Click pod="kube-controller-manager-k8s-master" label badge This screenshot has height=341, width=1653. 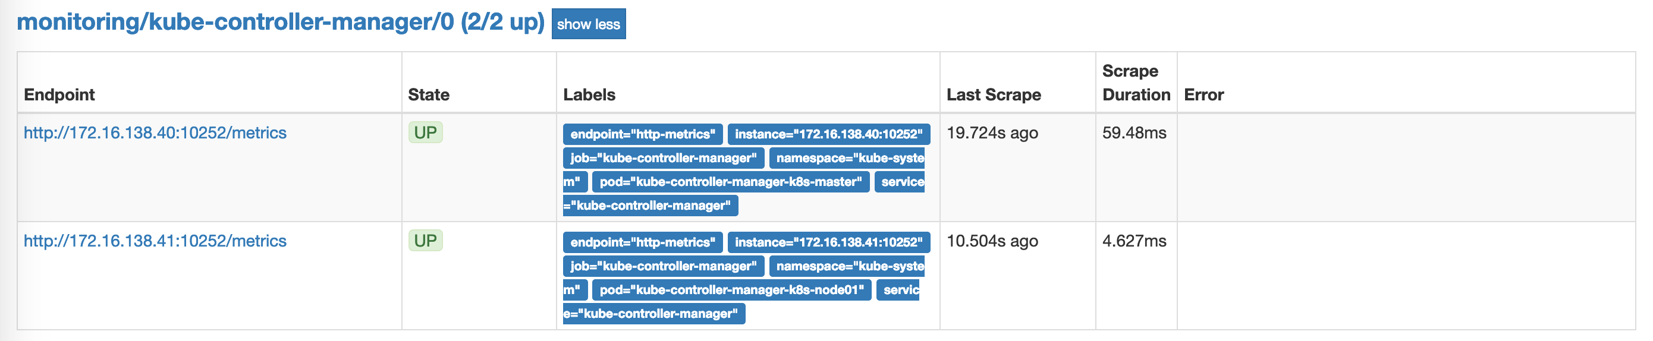(x=731, y=182)
